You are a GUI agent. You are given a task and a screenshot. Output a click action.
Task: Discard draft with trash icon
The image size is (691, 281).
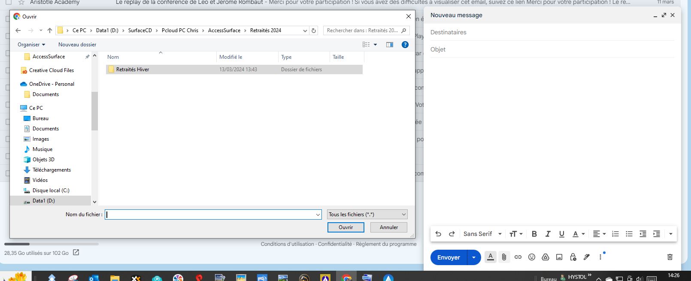pyautogui.click(x=670, y=257)
